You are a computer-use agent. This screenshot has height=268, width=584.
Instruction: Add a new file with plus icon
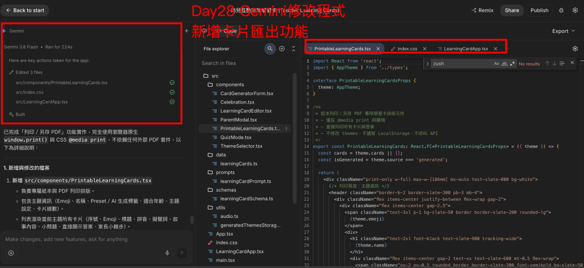282,49
